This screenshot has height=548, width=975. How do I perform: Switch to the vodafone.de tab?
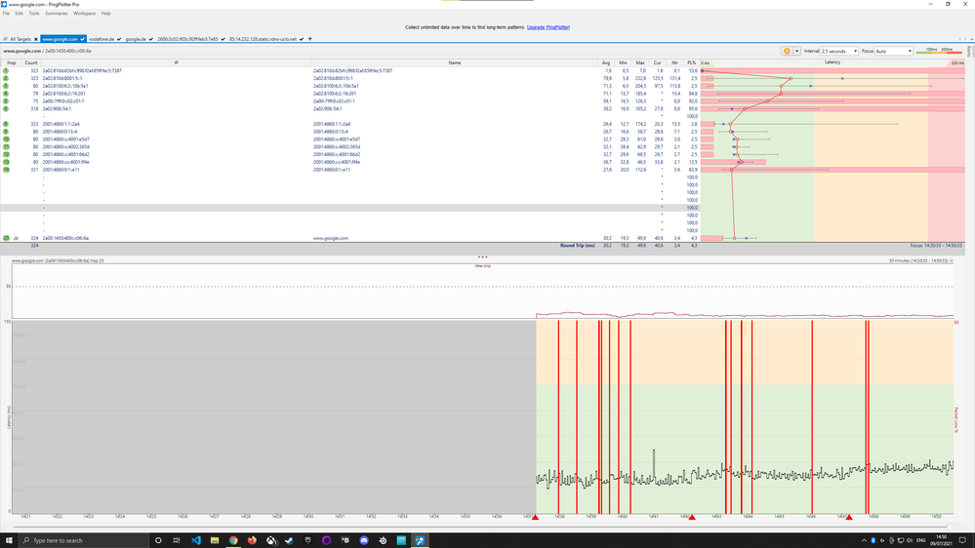(x=102, y=39)
